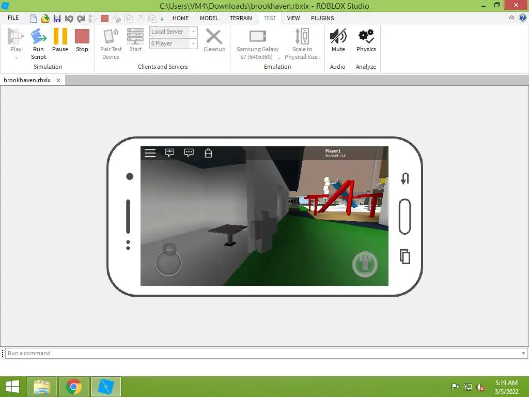Click the Player1 name label in game

point(333,151)
